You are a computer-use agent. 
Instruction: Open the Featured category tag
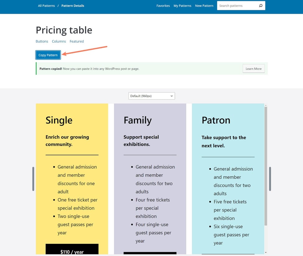(x=76, y=41)
